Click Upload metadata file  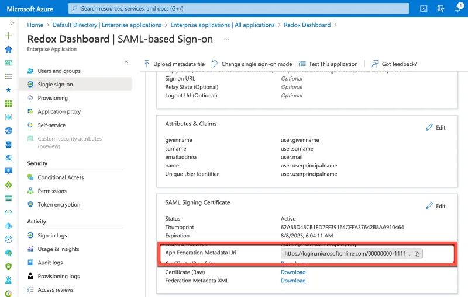click(x=174, y=64)
